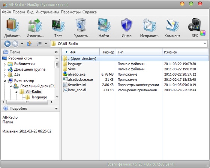Click the Удалить trash bin icon
The height and width of the screenshot is (168, 210).
pyautogui.click(x=81, y=25)
